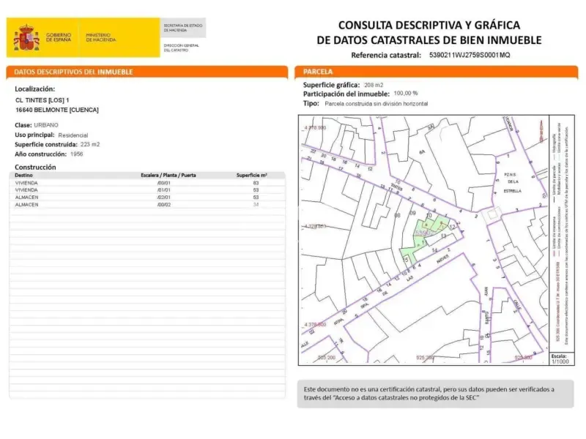Select first VIVIENDA row /00/01

point(147,183)
